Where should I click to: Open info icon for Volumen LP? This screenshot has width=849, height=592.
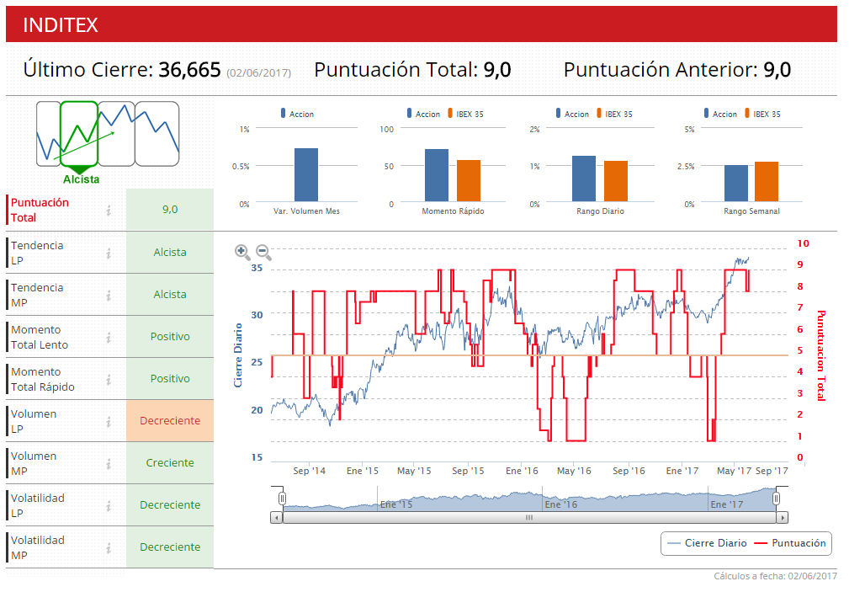point(109,422)
